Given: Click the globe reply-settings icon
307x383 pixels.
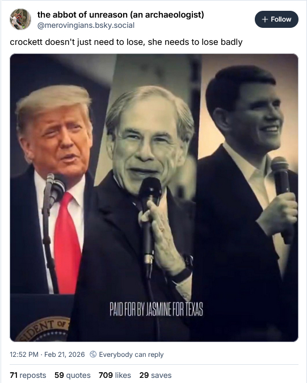Looking at the screenshot, I should pyautogui.click(x=93, y=354).
